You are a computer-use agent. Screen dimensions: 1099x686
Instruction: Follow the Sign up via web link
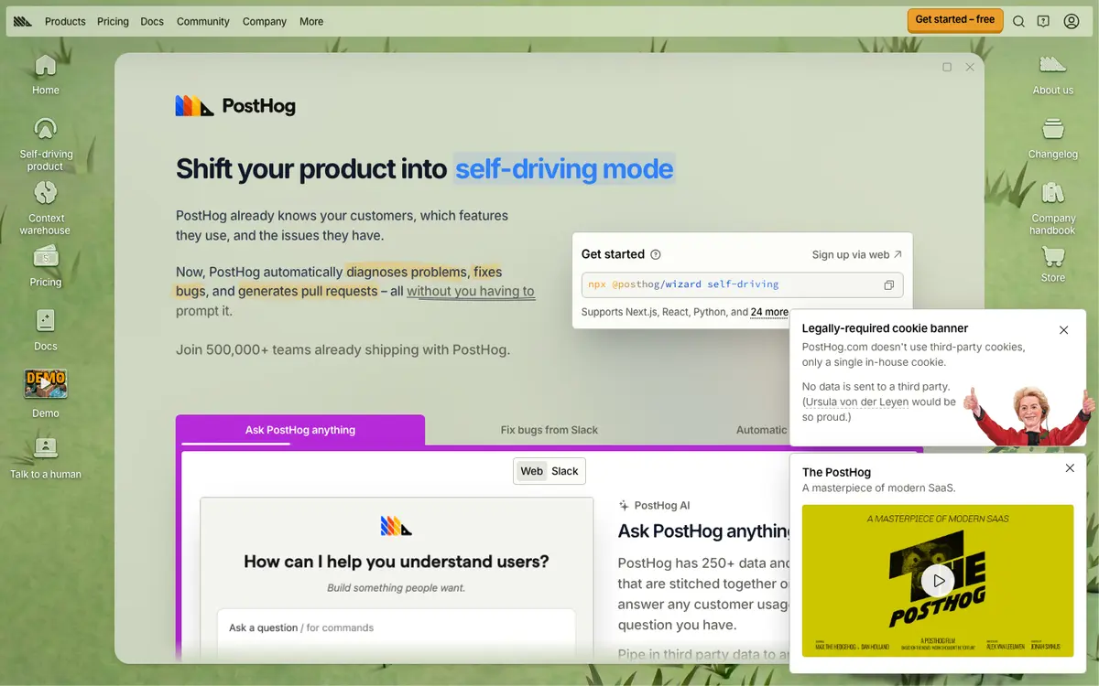click(857, 255)
